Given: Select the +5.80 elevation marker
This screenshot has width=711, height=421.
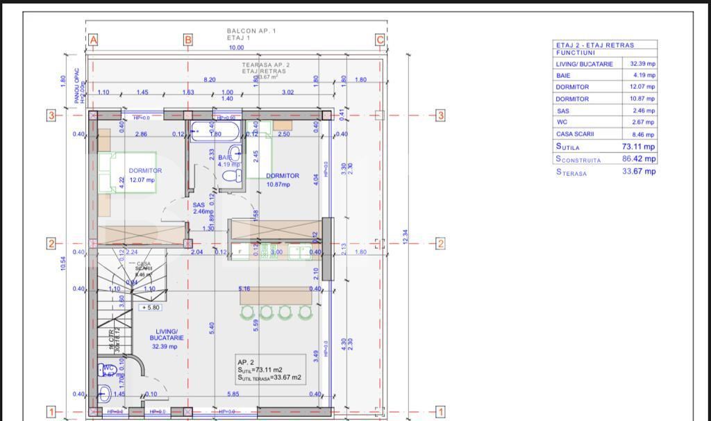Looking at the screenshot, I should [x=150, y=307].
